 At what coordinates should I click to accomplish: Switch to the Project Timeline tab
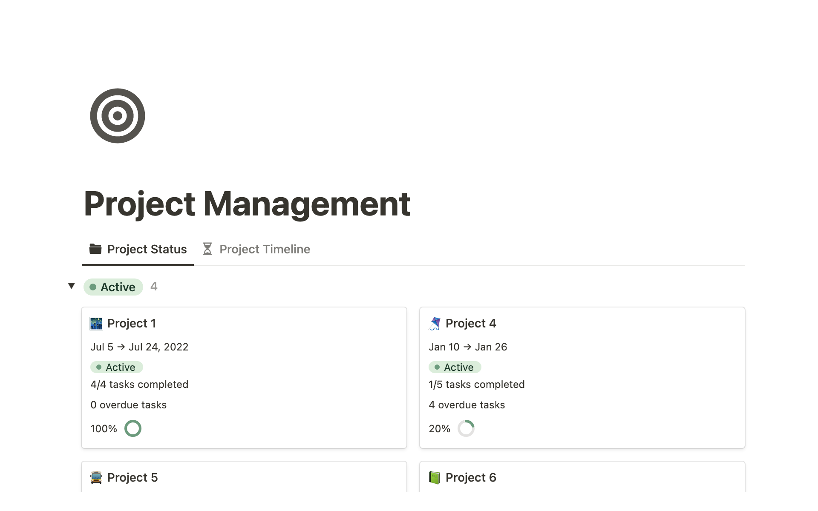click(x=264, y=249)
